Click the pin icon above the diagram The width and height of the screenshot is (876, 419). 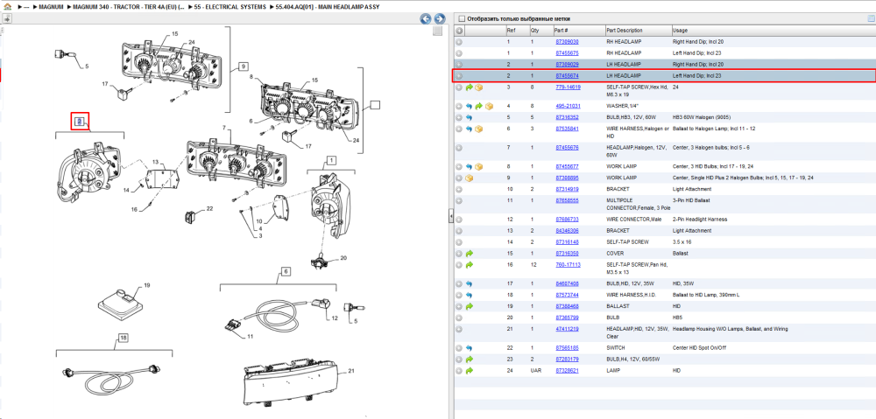click(7, 19)
